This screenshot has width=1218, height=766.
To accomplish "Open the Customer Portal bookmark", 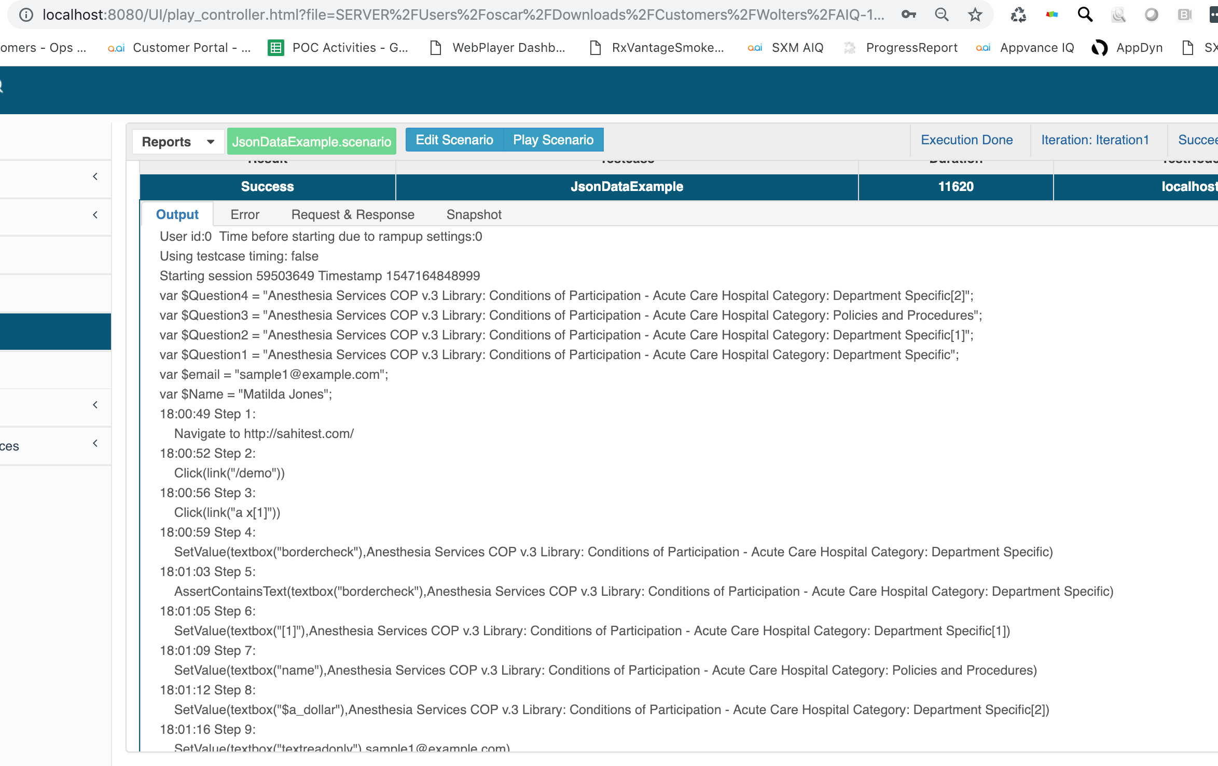I will click(179, 48).
